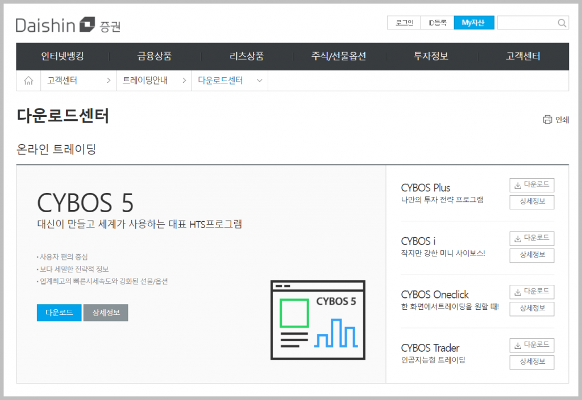
Task: Click the CYBOS Oneclick title text
Action: [435, 294]
